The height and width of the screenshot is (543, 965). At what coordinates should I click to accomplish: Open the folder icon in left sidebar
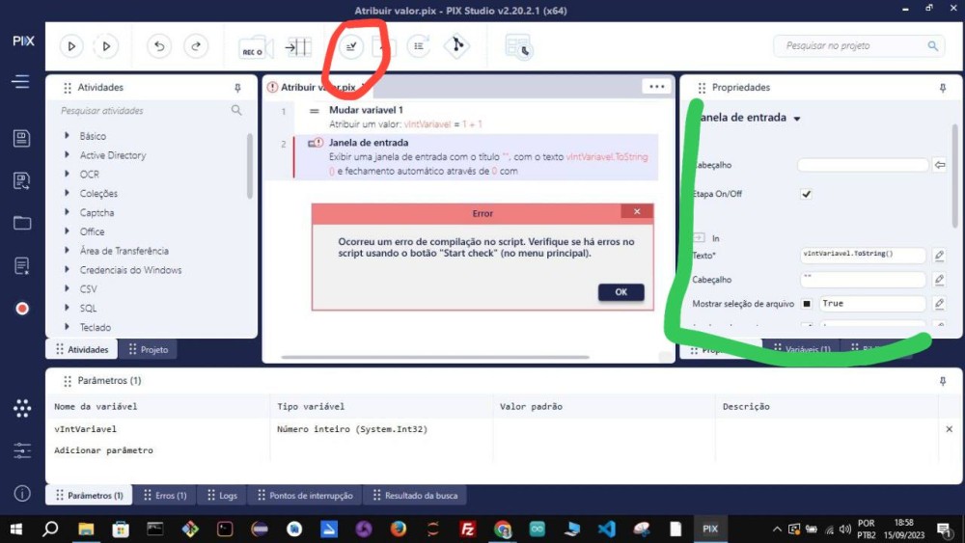tap(22, 223)
